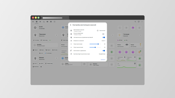This screenshot has width=175, height=98.
Task: Switch to the round face dashboard tab
Action: [x=51, y=22]
